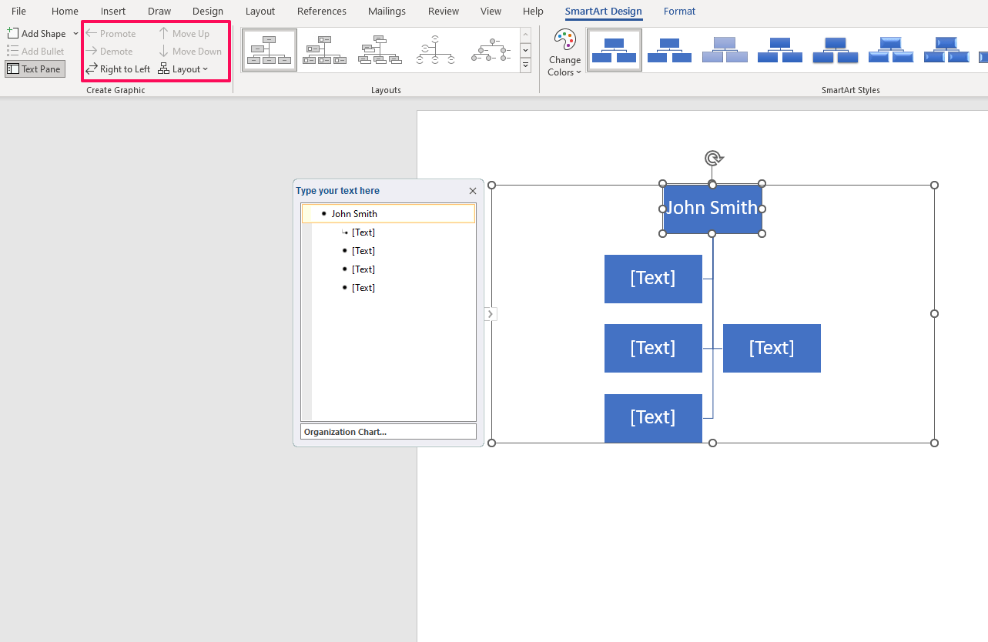Apply the second SmartArt style thumbnail
The image size is (988, 642).
coord(669,50)
